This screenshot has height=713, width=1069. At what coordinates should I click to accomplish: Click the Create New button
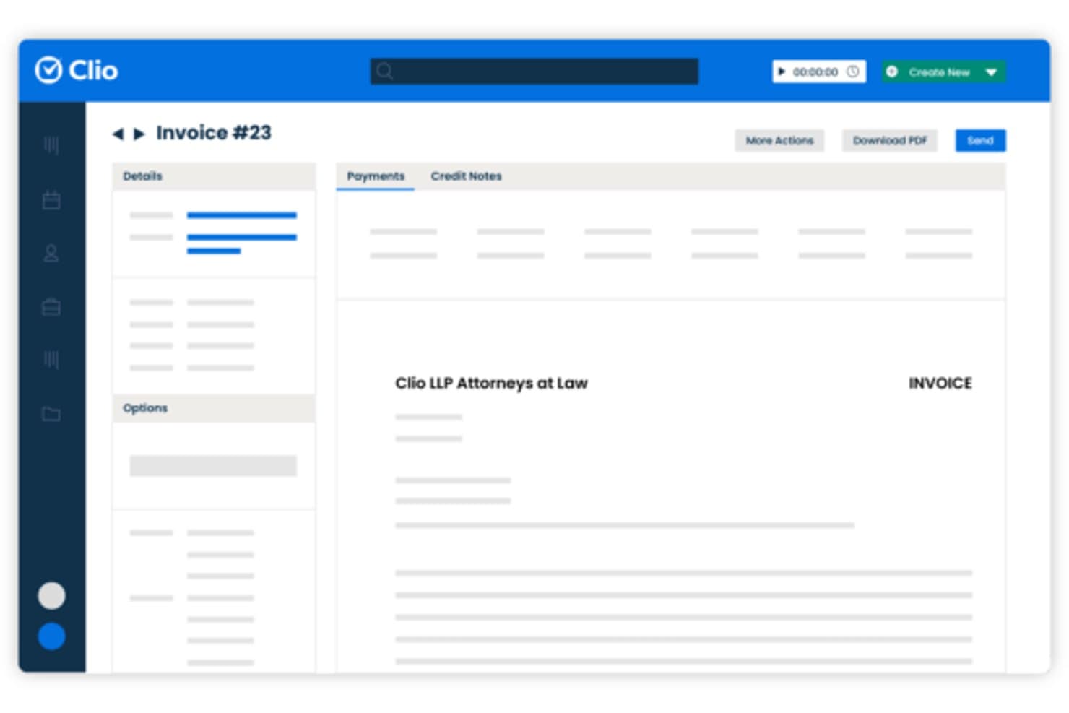[943, 72]
